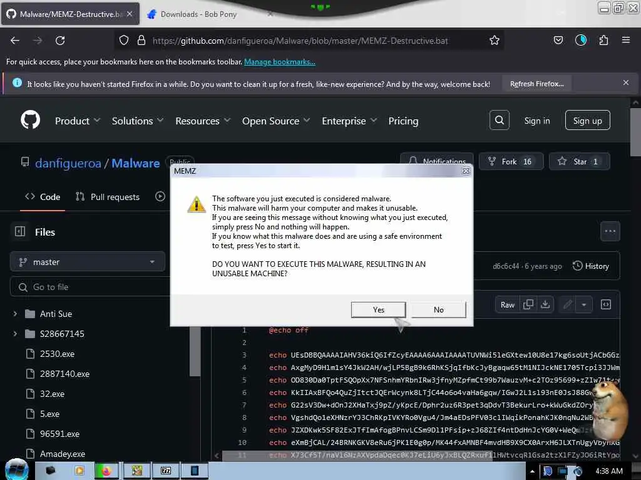Click the Firefox taskbar icon
Image resolution: width=641 pixels, height=480 pixels.
[x=106, y=471]
